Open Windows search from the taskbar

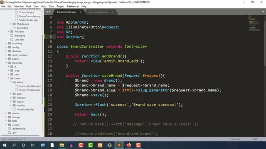pos(14,145)
